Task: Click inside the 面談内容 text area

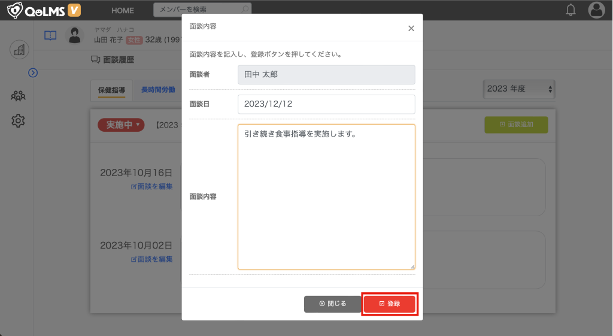Action: click(x=326, y=196)
